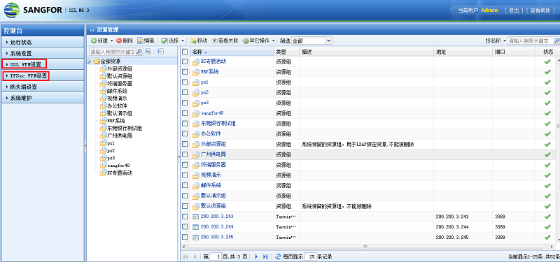This screenshot has width=560, height=262.
Task: Click the green status check for EC专题活动 row
Action: pos(547,61)
